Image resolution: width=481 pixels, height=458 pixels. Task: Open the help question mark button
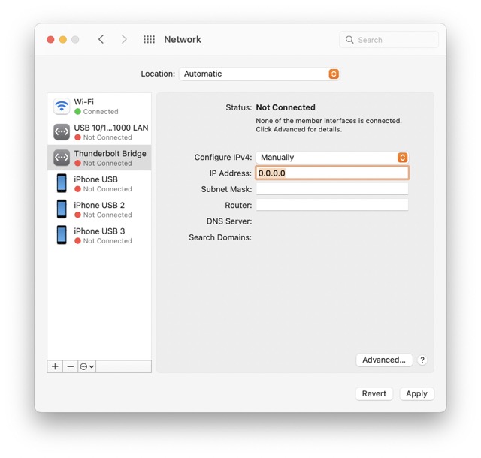click(422, 360)
